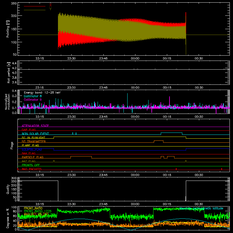Click the FRONTS_OFF flag label
Screen dimensions: 233x233
point(31,165)
